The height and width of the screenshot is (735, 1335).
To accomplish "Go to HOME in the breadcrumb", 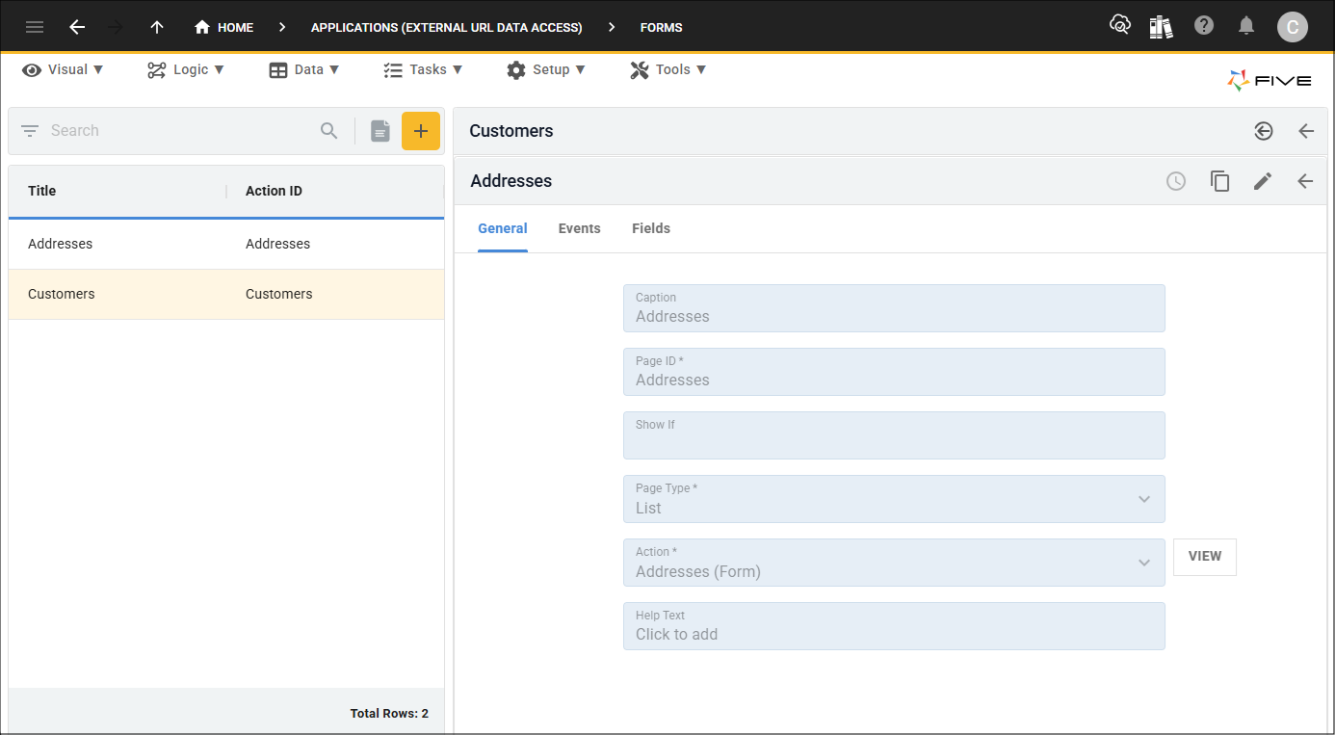I will click(x=224, y=27).
